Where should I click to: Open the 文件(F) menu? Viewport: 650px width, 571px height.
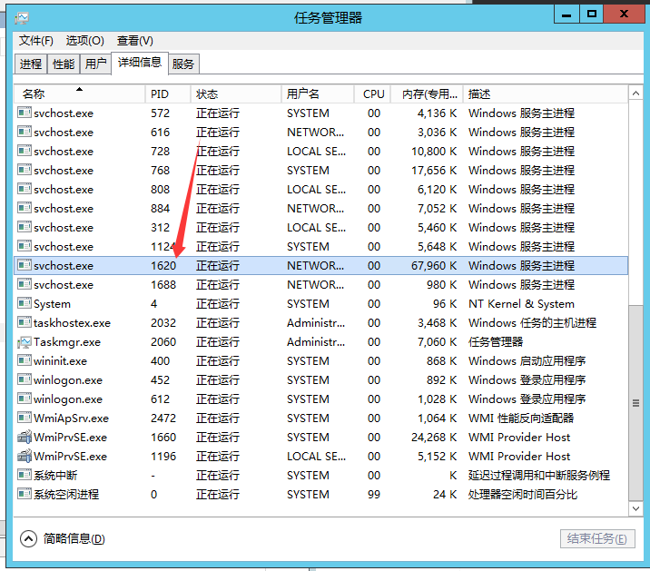[x=36, y=41]
